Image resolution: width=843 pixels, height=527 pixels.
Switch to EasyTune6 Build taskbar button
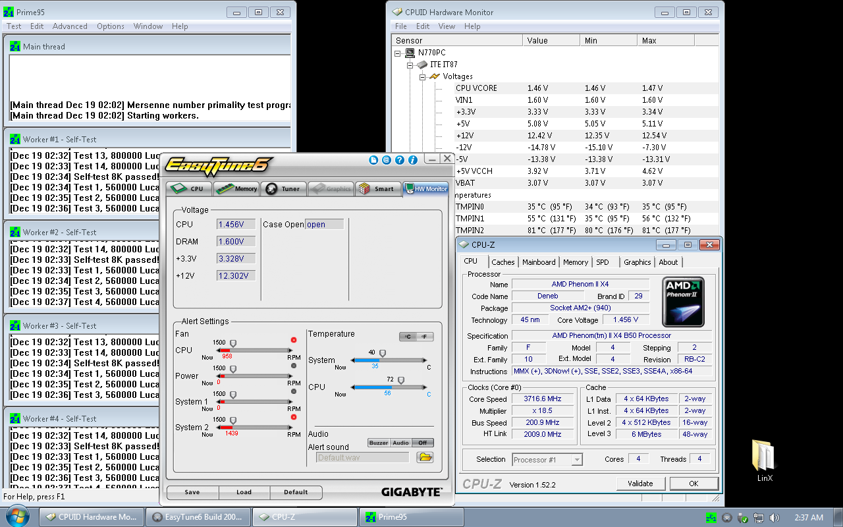tap(198, 517)
